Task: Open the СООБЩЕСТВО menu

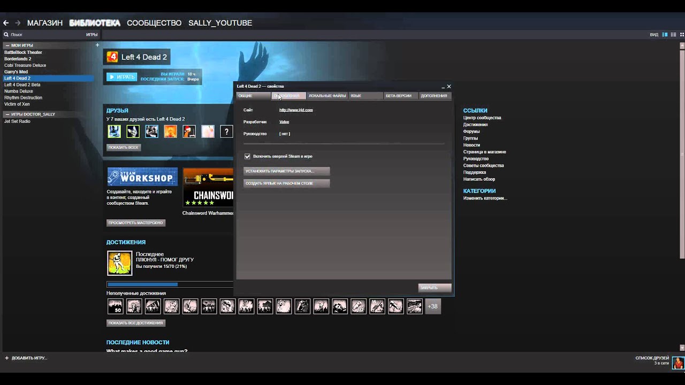Action: [x=154, y=23]
